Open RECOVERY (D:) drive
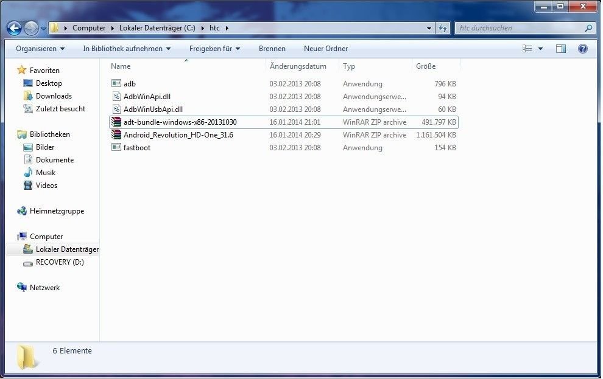This screenshot has height=379, width=603. point(60,262)
